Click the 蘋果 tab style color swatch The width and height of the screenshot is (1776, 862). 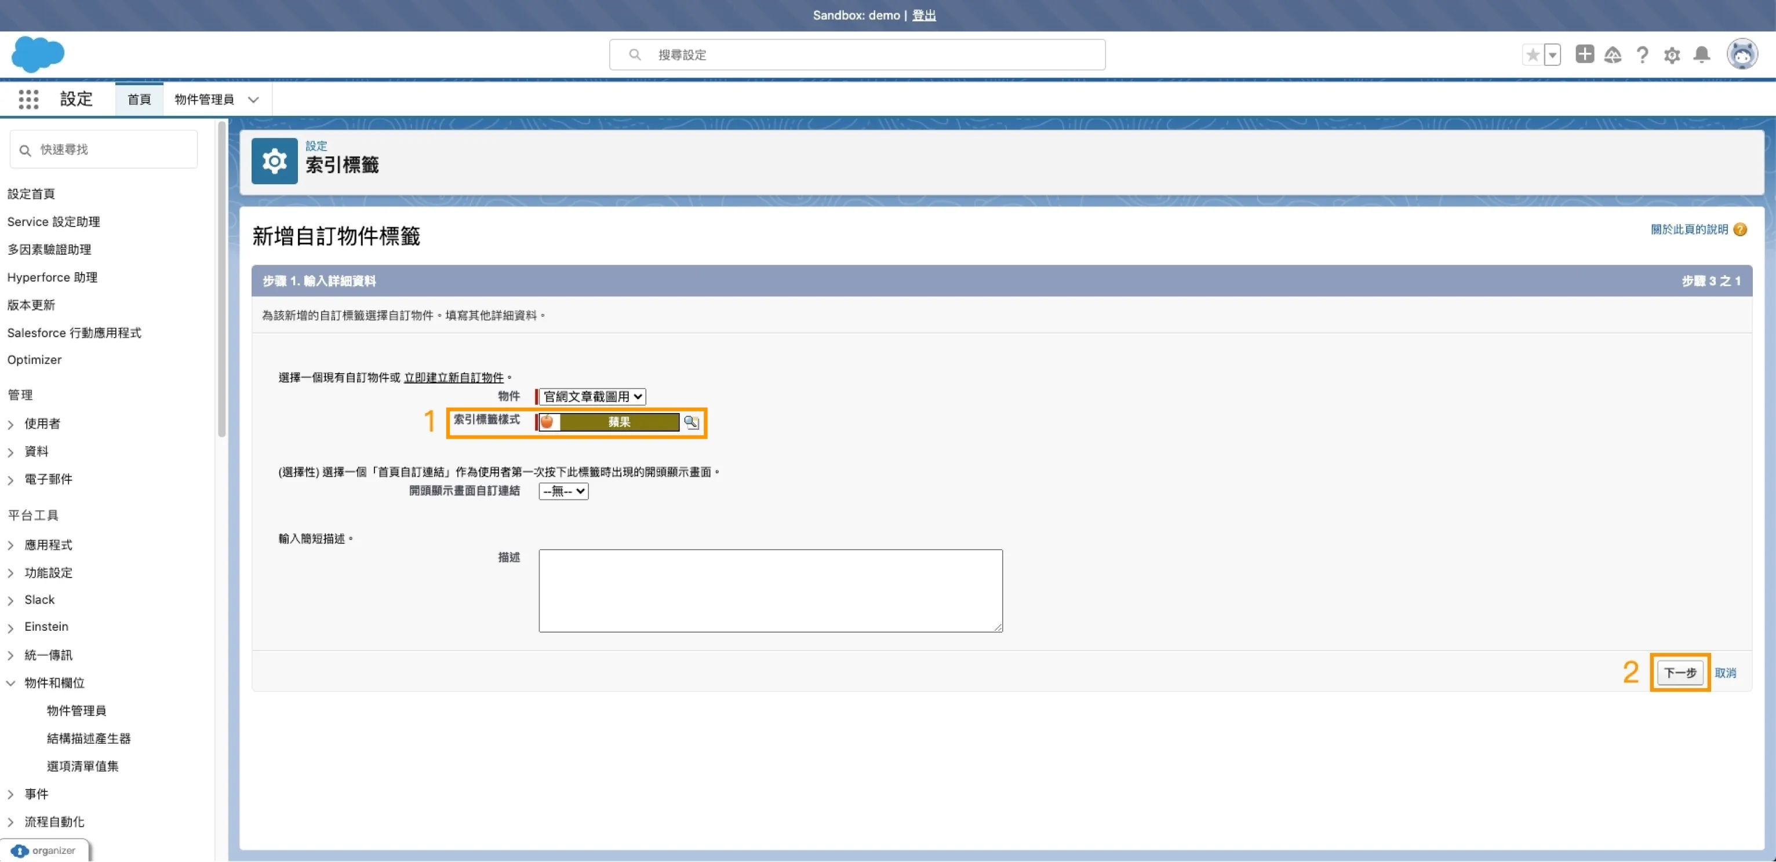618,422
